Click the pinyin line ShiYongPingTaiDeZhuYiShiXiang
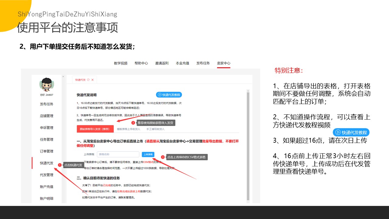The width and height of the screenshot is (389, 219). (x=67, y=14)
